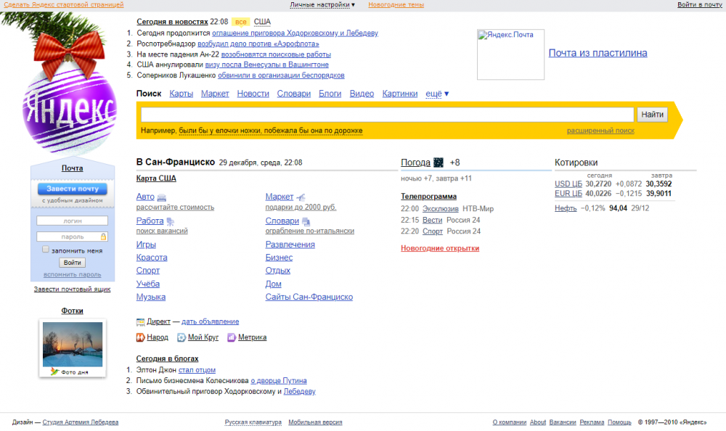Open the Мобильная версия footer link
The image size is (726, 431).
pyautogui.click(x=315, y=422)
